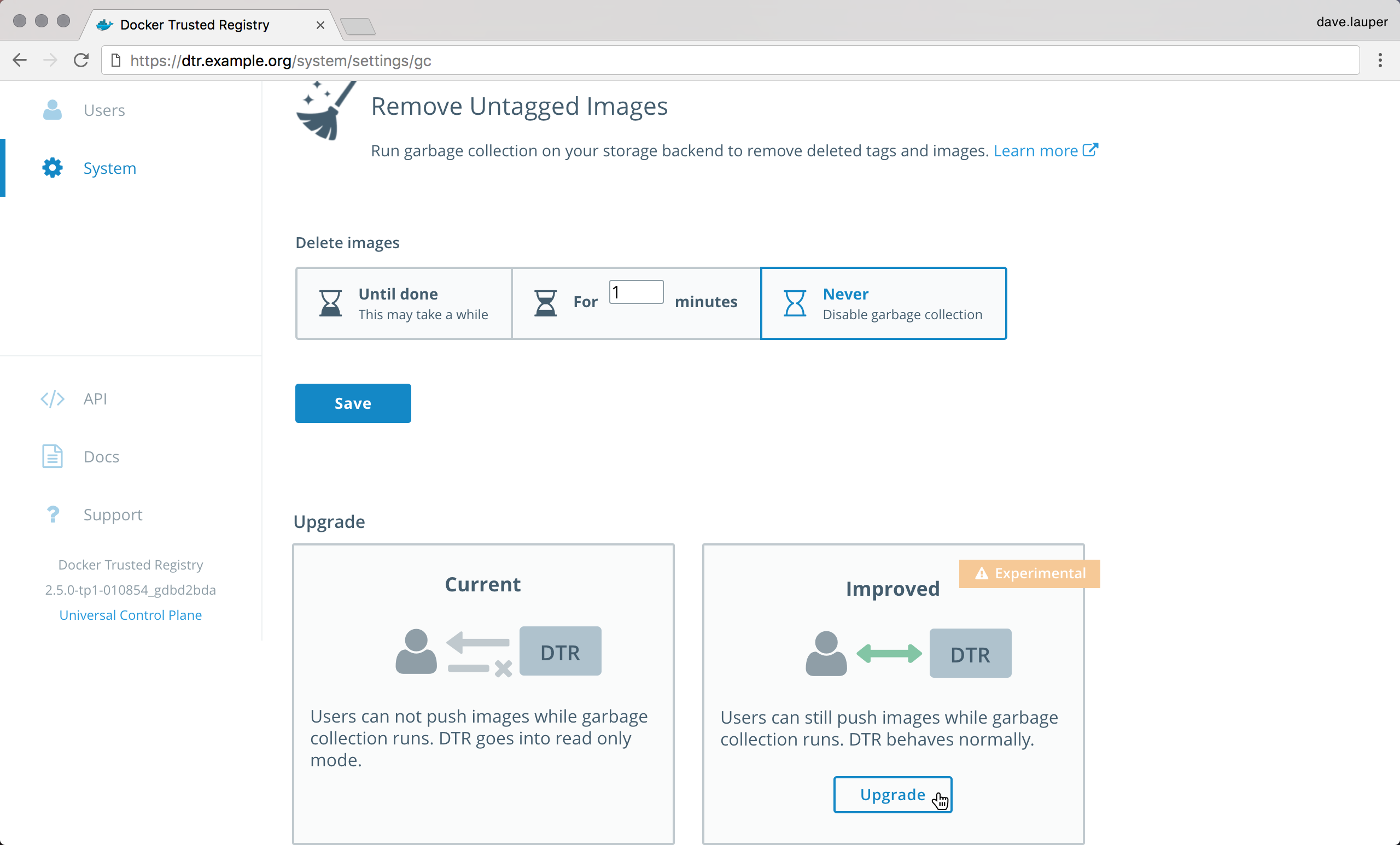Click the System gear icon
The height and width of the screenshot is (845, 1400).
tap(52, 168)
